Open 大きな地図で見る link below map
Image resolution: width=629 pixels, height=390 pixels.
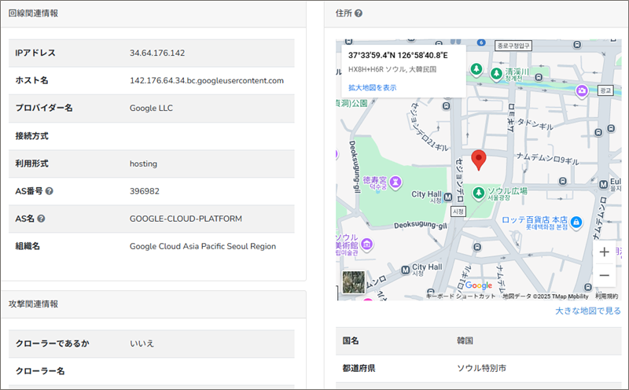click(x=587, y=311)
